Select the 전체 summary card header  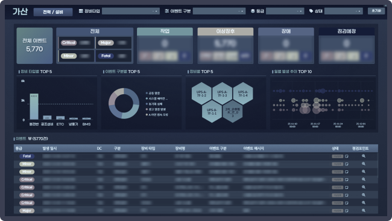(x=95, y=31)
